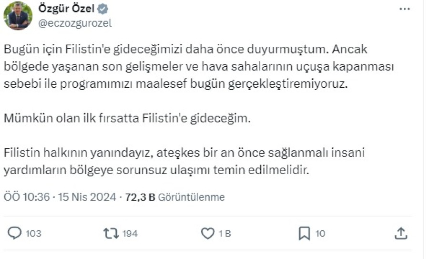Click the retweet arrows icon
Image resolution: width=429 pixels, height=259 pixels.
coord(111,233)
